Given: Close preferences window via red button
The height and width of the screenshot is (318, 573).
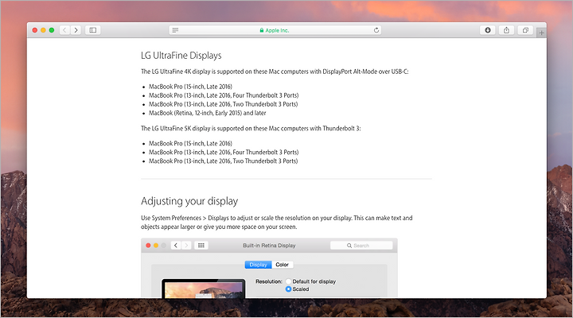Looking at the screenshot, I should pyautogui.click(x=148, y=246).
